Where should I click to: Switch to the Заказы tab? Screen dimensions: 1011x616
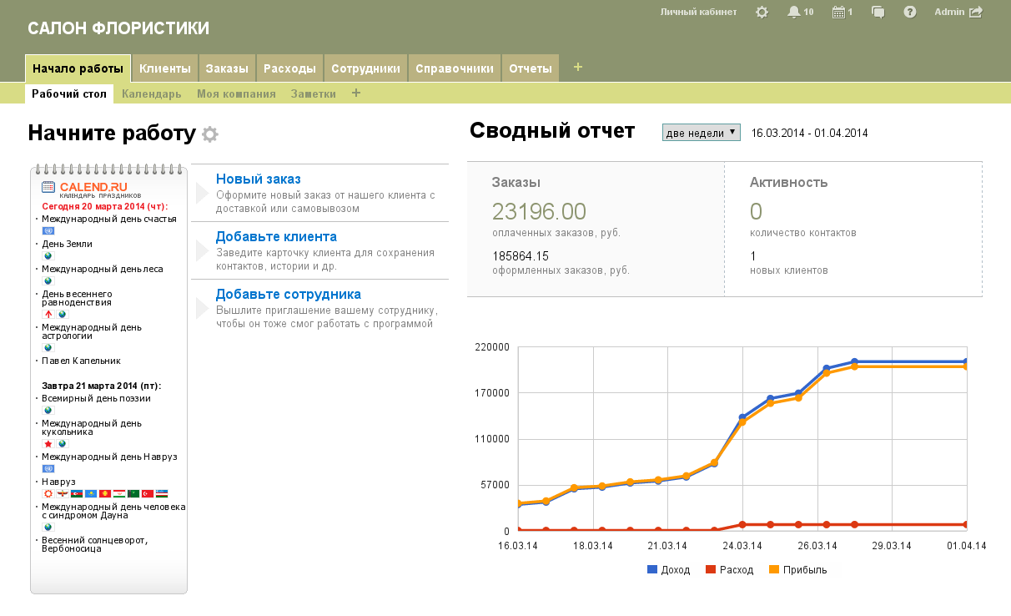[227, 68]
